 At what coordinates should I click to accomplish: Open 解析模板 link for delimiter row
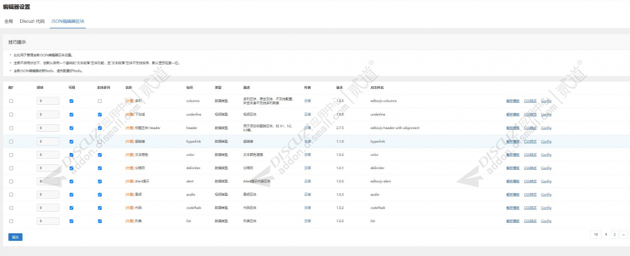tap(513, 168)
